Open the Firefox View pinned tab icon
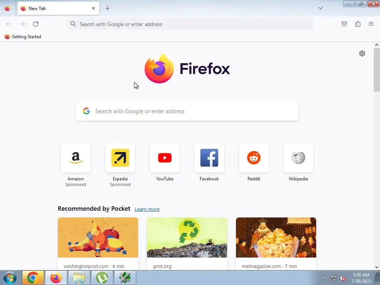The image size is (380, 285). 7,8
